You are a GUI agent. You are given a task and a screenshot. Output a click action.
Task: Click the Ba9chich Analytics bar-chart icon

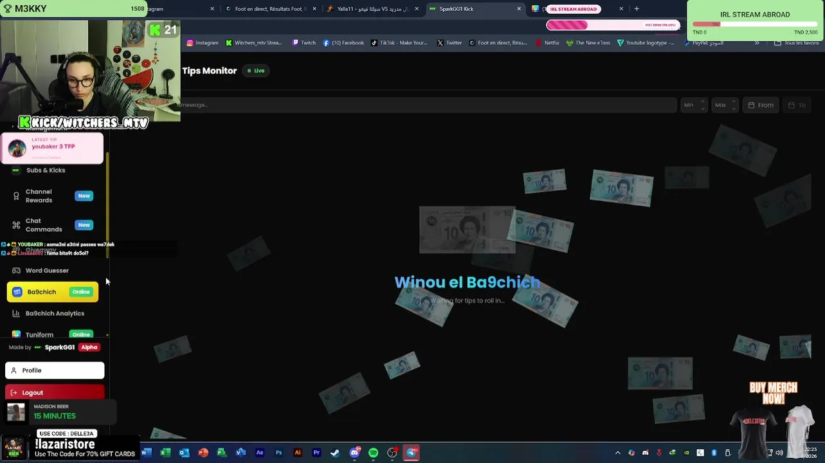(16, 313)
